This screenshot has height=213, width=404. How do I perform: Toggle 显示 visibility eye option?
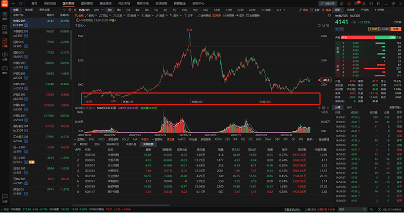click(x=240, y=15)
